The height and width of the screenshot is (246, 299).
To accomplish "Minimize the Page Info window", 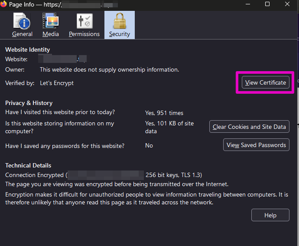I will coord(248,4).
